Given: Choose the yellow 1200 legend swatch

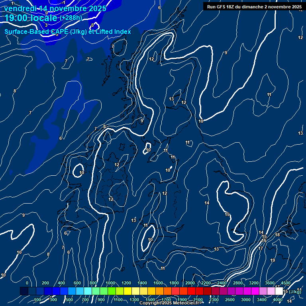Looking at the screenshot, I should [127, 292].
